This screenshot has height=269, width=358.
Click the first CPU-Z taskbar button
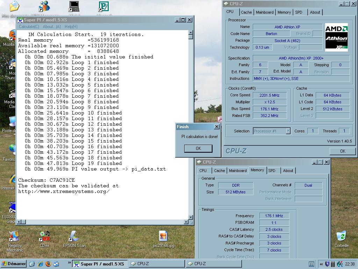point(157,264)
